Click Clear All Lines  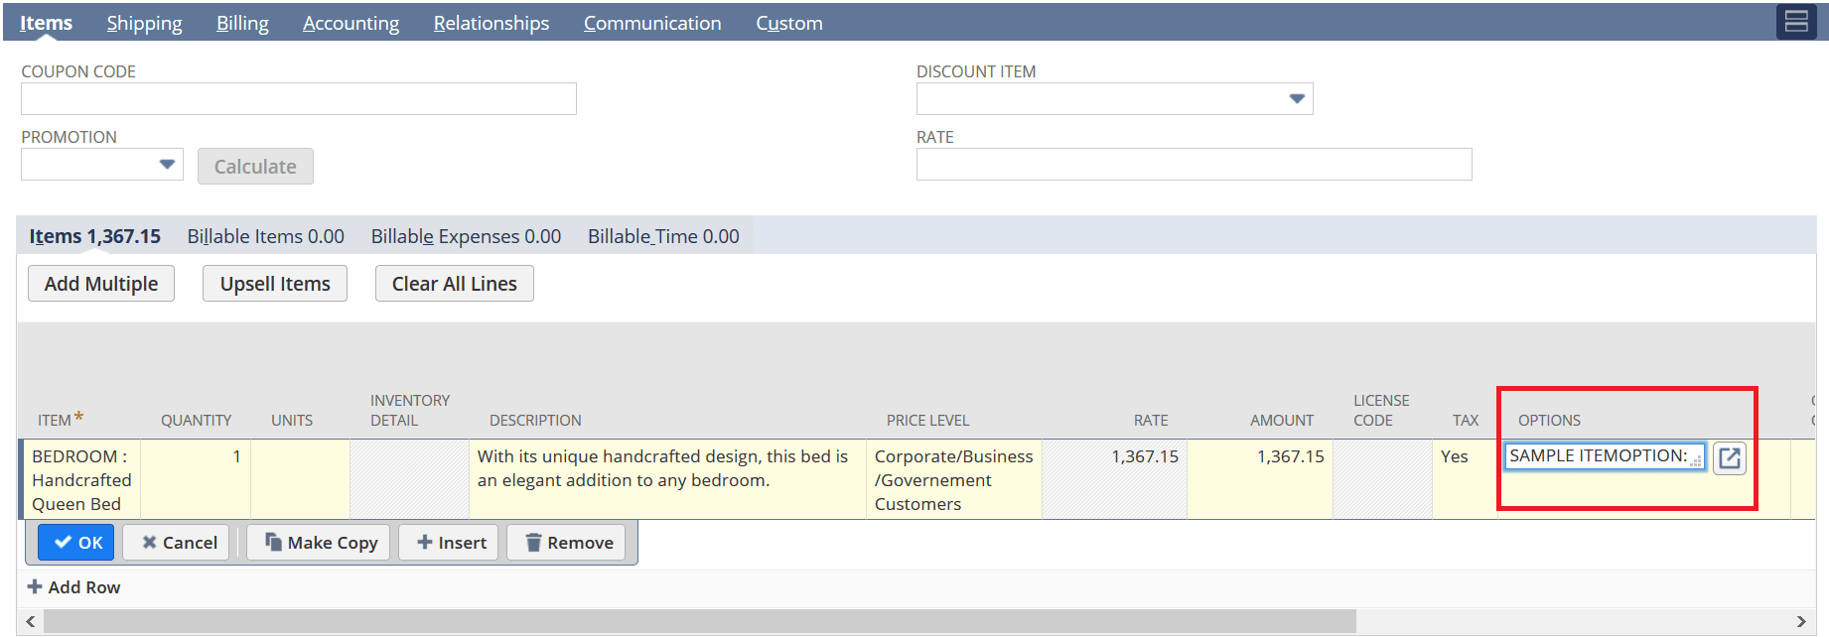[x=454, y=283]
